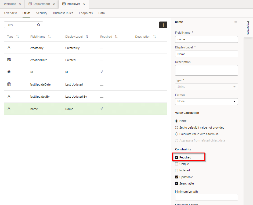
Task: Select the Welcome tab
Action: click(x=10, y=4)
